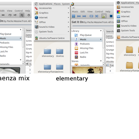The image size is (139, 139).
Task: Toggle visualisation in the Faenza mix Rhythmbox toolbar
Action: click(x=29, y=15)
